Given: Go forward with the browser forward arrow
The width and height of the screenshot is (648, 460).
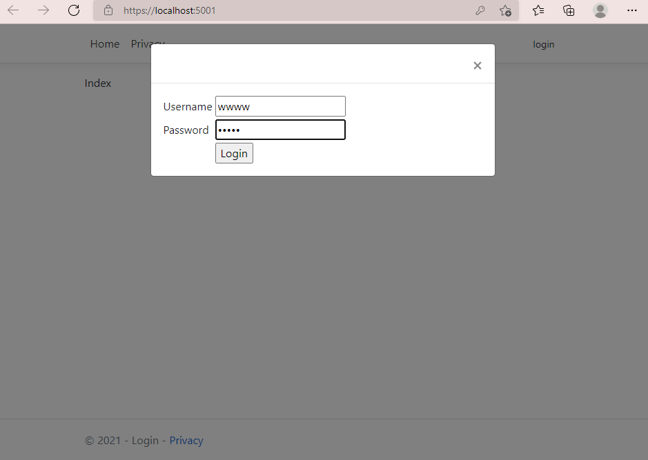Looking at the screenshot, I should [43, 10].
